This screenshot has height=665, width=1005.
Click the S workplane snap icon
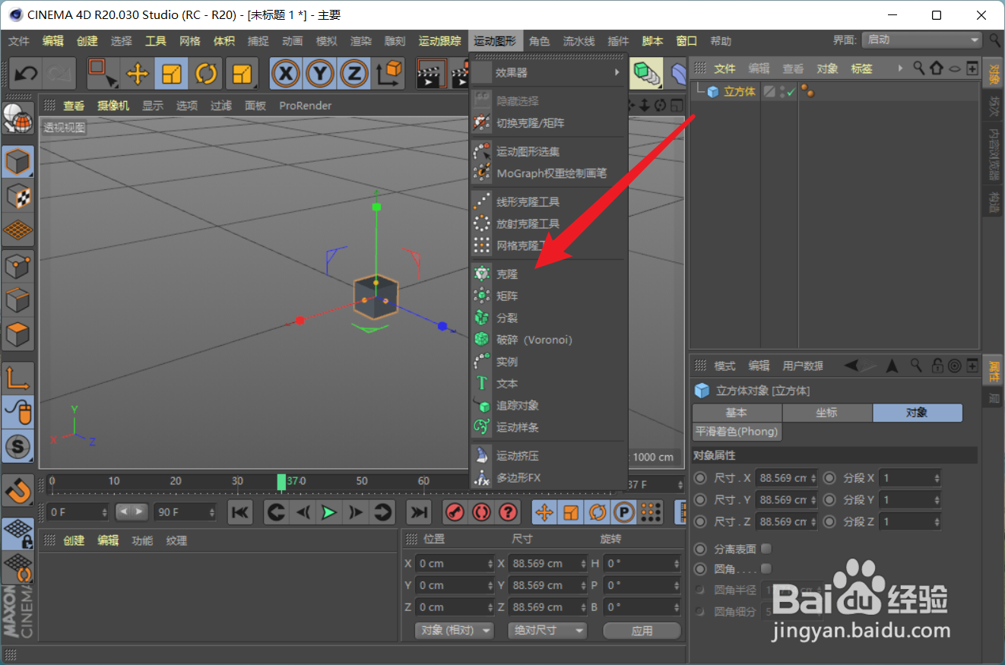pyautogui.click(x=17, y=446)
